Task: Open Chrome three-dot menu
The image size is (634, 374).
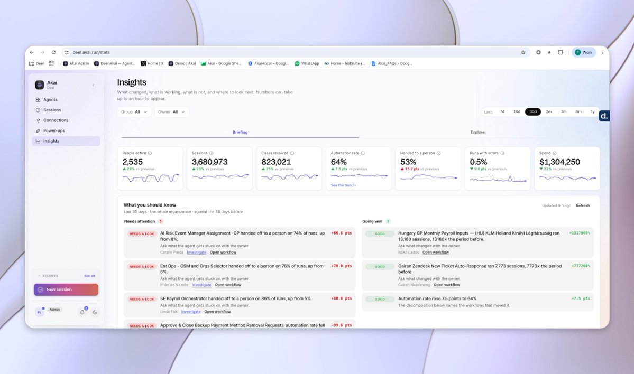Action: point(602,52)
